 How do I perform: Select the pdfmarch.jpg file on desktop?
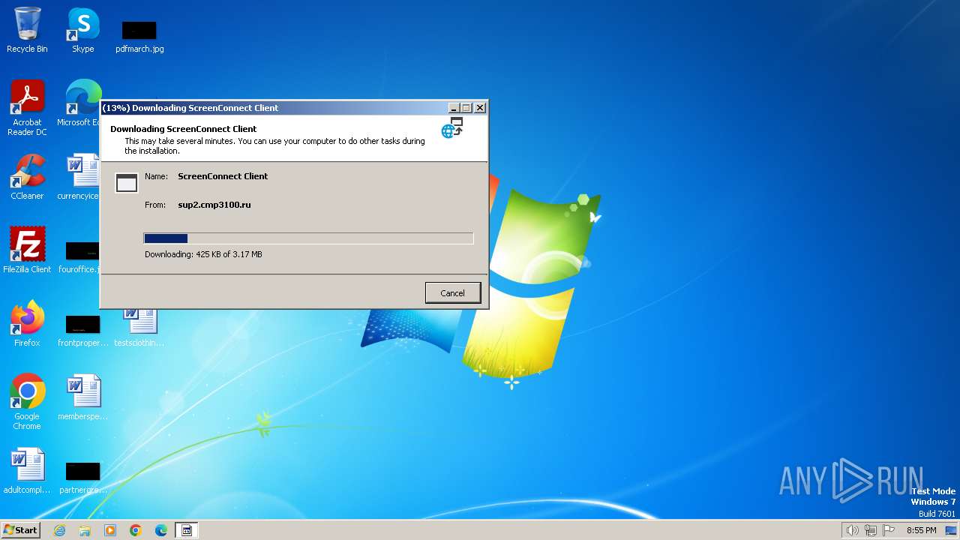(x=139, y=37)
